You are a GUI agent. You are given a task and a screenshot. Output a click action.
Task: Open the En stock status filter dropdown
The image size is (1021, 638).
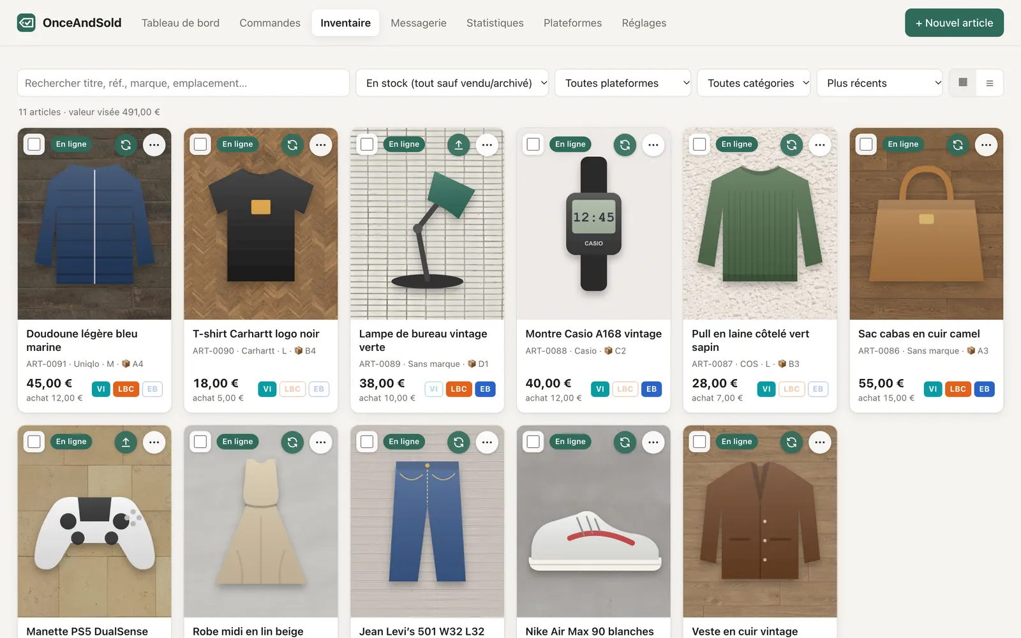pyautogui.click(x=452, y=83)
